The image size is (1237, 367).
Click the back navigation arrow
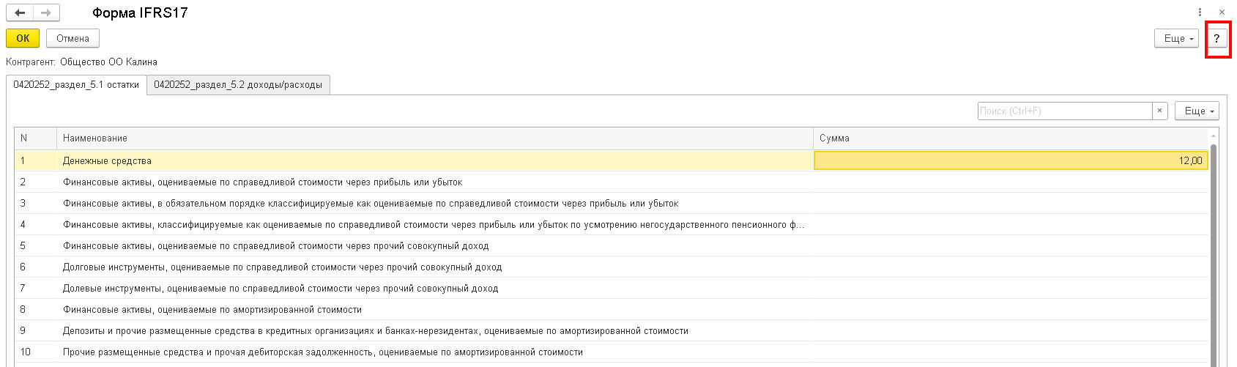click(x=20, y=13)
